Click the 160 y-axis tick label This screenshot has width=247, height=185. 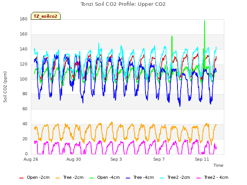tap(24, 34)
